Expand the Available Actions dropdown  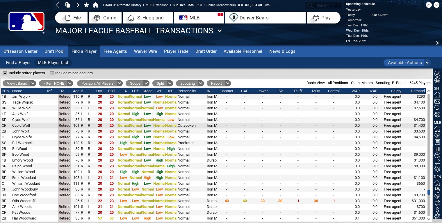(407, 63)
